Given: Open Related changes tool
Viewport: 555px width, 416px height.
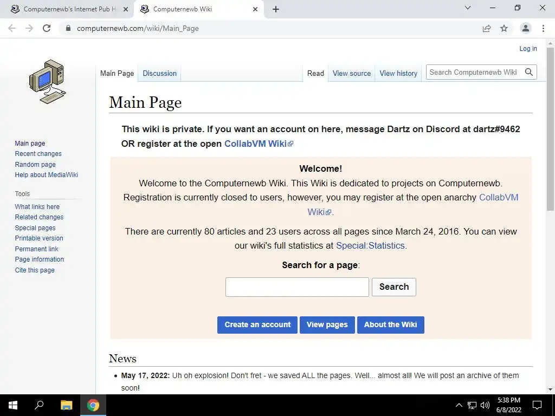Looking at the screenshot, I should coord(39,217).
